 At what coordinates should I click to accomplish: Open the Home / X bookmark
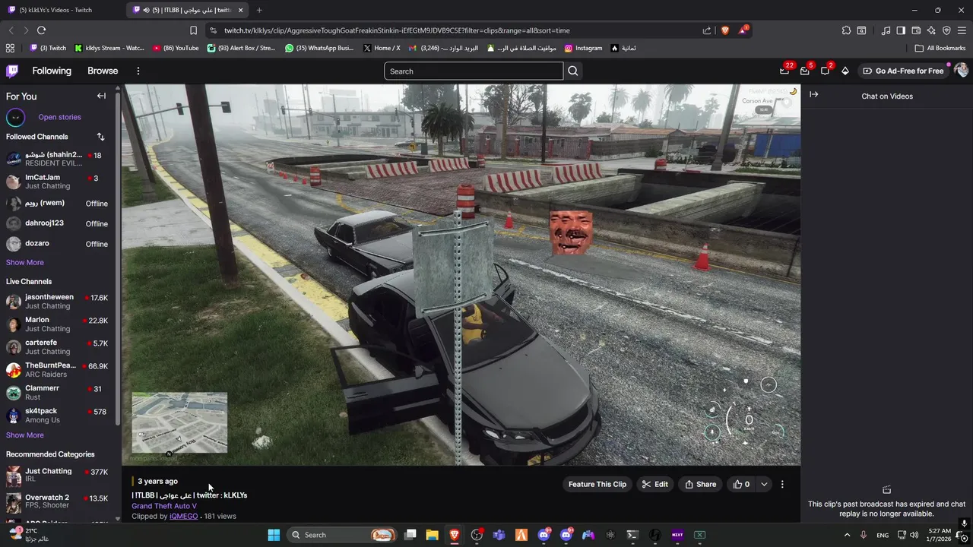click(382, 48)
